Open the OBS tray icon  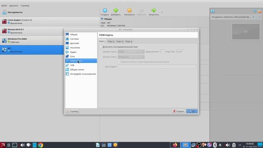[x=198, y=145]
